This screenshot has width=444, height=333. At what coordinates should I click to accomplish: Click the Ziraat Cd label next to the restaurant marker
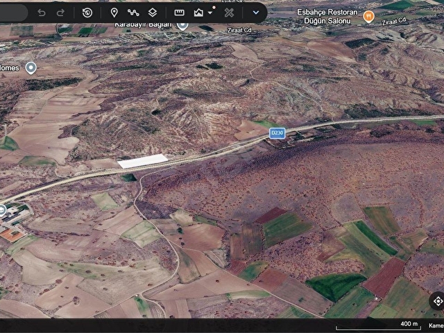pos(394,21)
